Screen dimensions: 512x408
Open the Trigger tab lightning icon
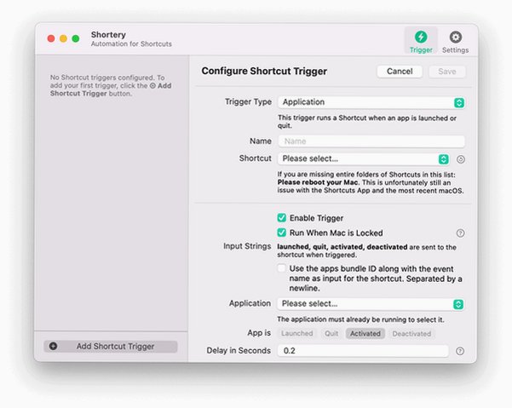(421, 37)
